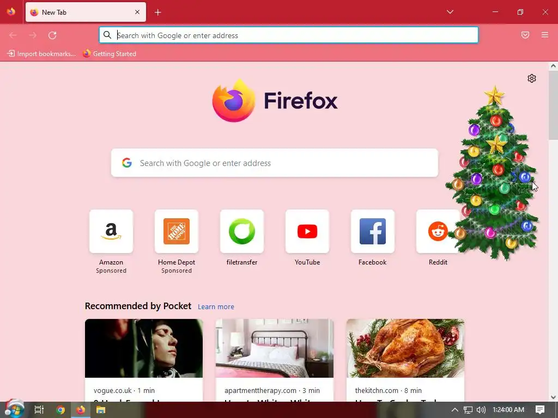Click the thekitchn.com · 8 min text
The height and width of the screenshot is (418, 558).
(388, 390)
